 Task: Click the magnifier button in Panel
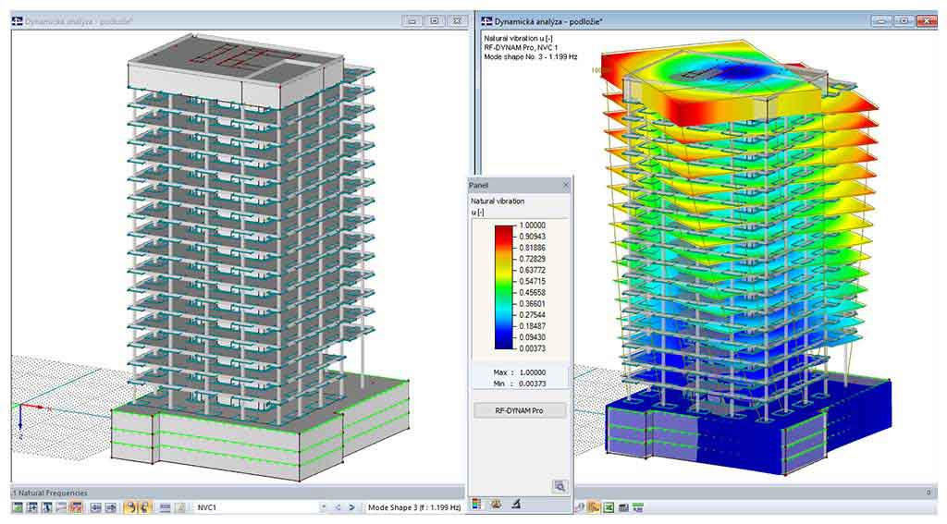[x=560, y=485]
